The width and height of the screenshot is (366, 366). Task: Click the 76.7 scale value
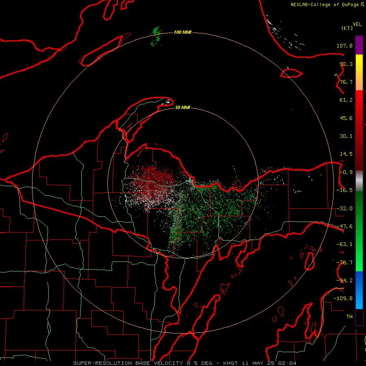(346, 82)
